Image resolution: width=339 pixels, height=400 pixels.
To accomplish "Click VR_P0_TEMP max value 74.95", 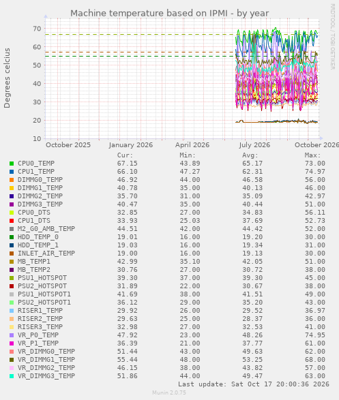I will [x=315, y=335].
